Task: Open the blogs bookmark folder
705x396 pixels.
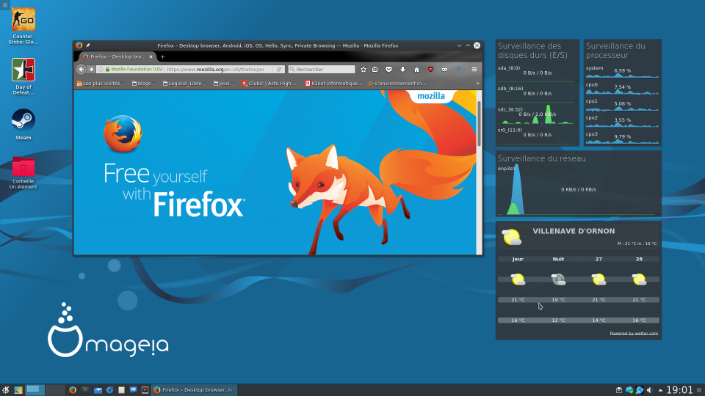Action: (143, 83)
